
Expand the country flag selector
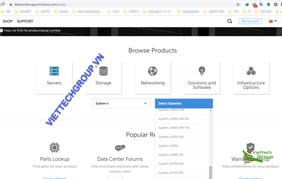click(273, 21)
